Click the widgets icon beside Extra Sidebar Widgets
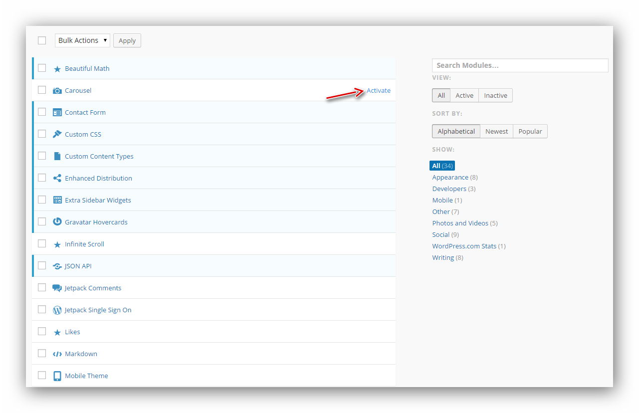The image size is (639, 413). 57,200
